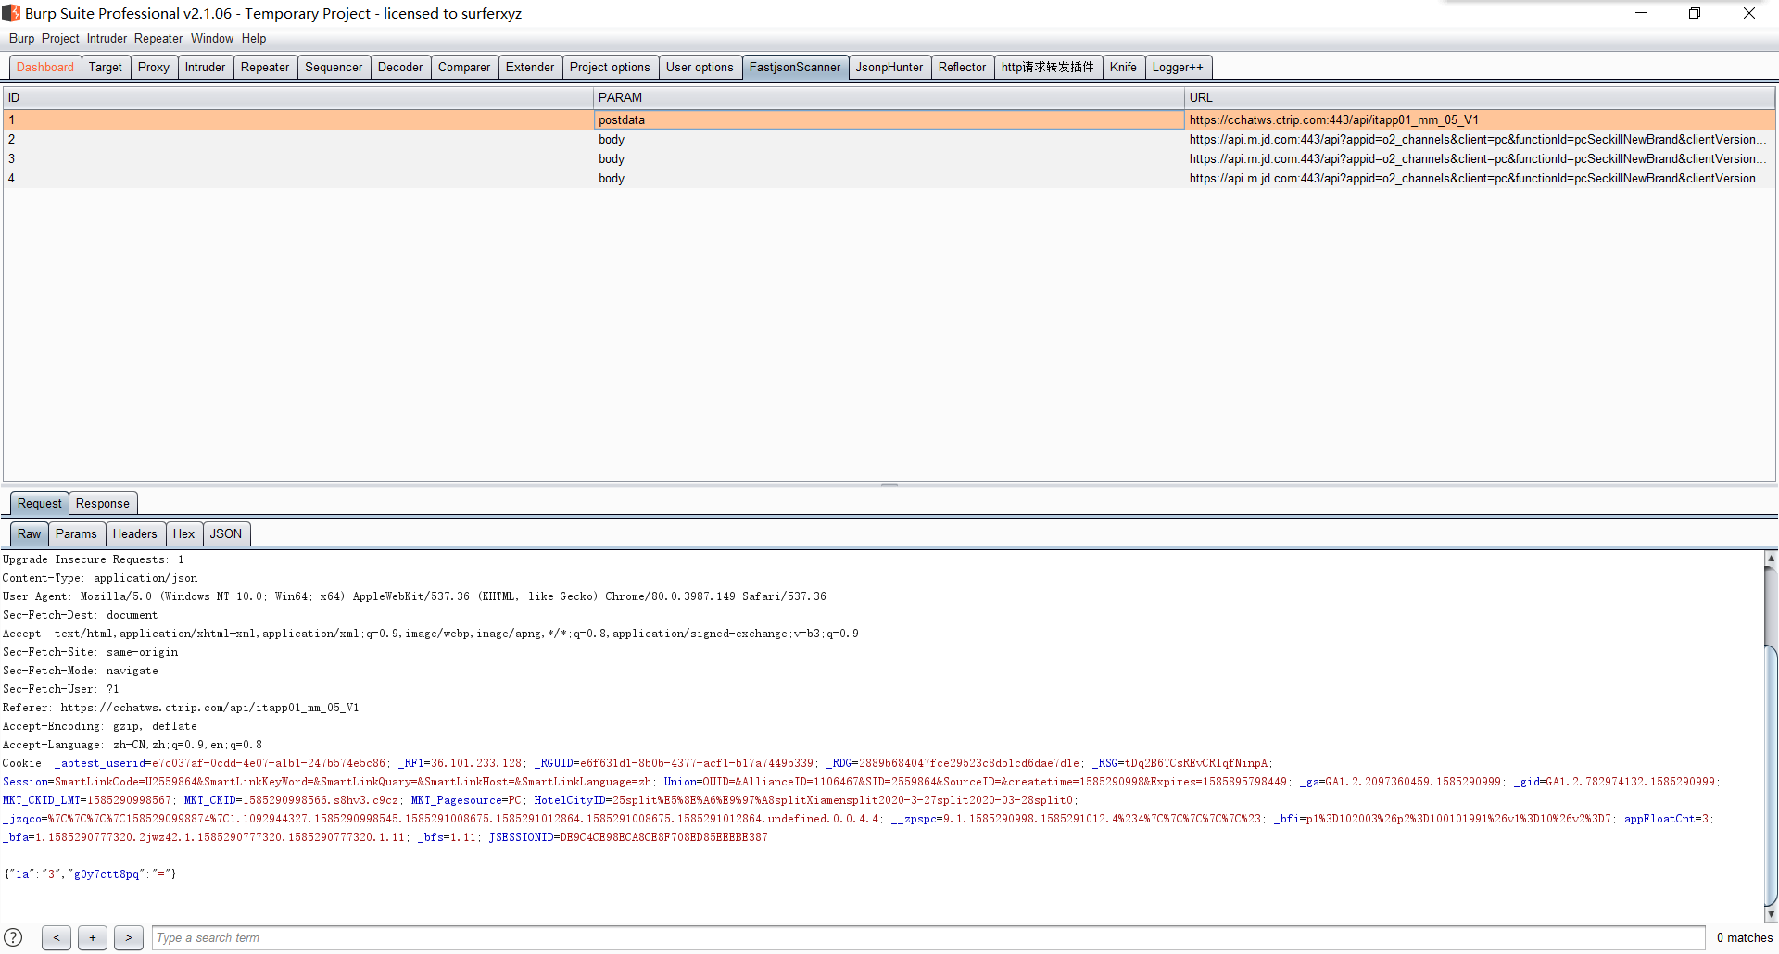Click the Sec-Fetch-Site header line
Screen dimensions: 1779x954
tap(91, 651)
